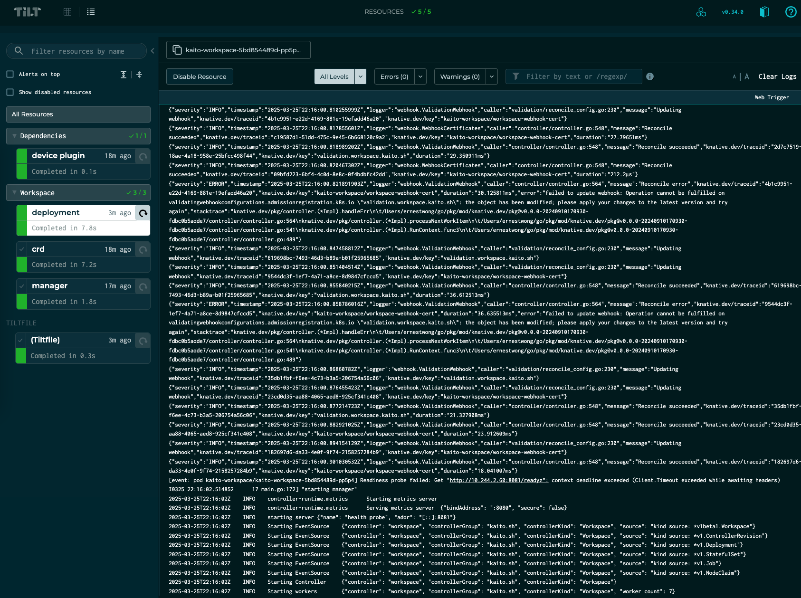Viewport: 801px width, 598px height.
Task: Open the Errors dropdown arrow
Action: [x=420, y=76]
